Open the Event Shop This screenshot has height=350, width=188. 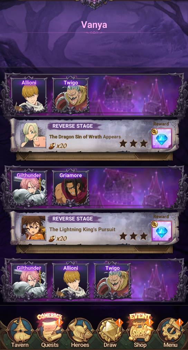coord(140,331)
